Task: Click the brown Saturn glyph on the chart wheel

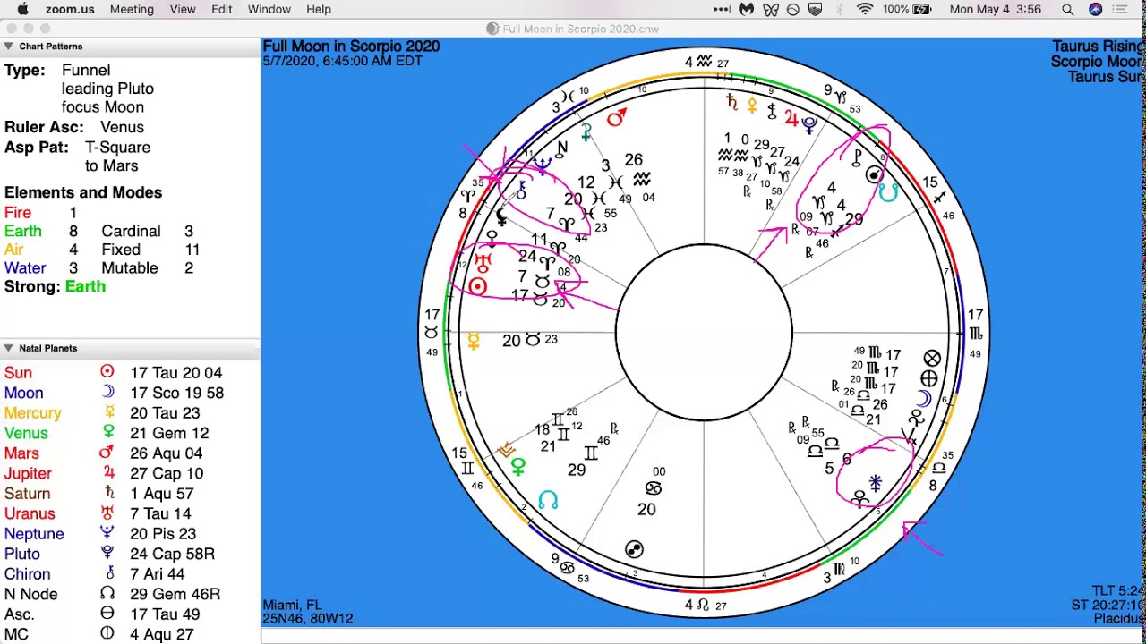Action: pos(731,102)
